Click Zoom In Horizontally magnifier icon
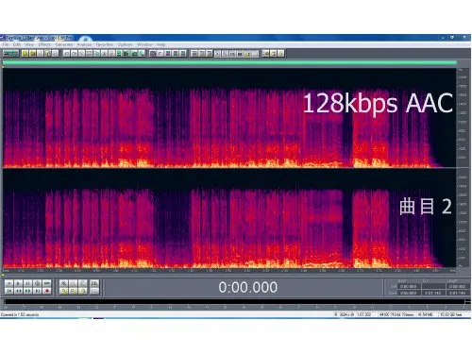The width and height of the screenshot is (472, 354). pos(63,283)
